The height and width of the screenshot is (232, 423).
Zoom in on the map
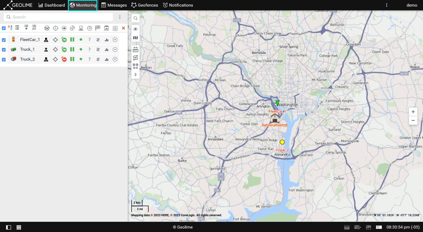pos(413,112)
